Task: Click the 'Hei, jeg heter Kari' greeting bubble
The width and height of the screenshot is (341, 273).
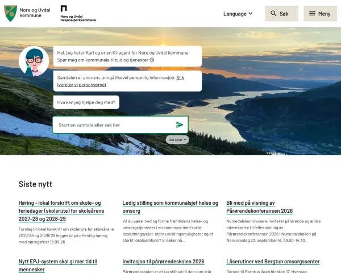Action: pyautogui.click(x=127, y=56)
